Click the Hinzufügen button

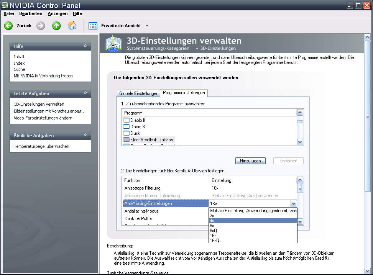click(x=250, y=161)
